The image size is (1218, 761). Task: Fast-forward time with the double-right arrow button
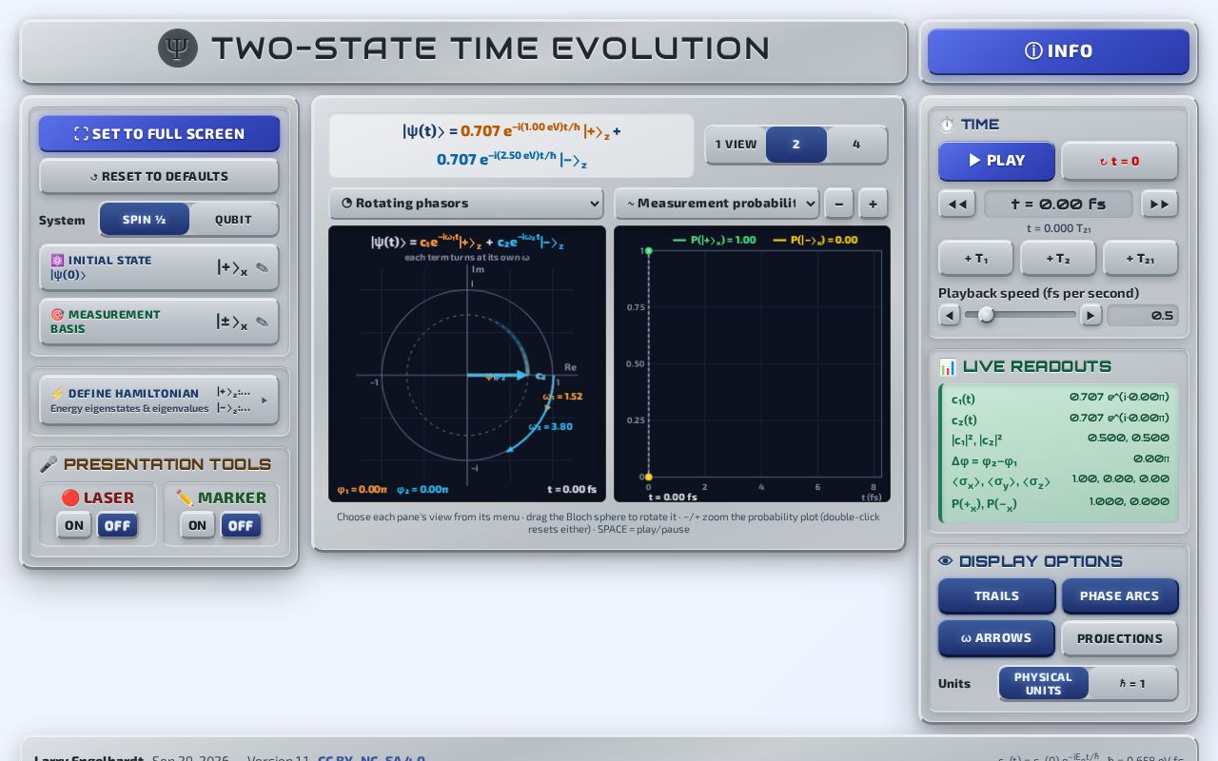[x=1160, y=204]
